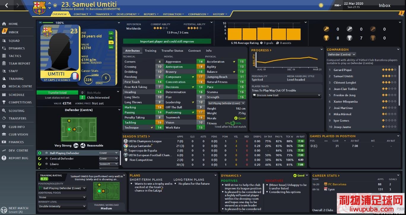Open Home from the sidebar

(13, 24)
